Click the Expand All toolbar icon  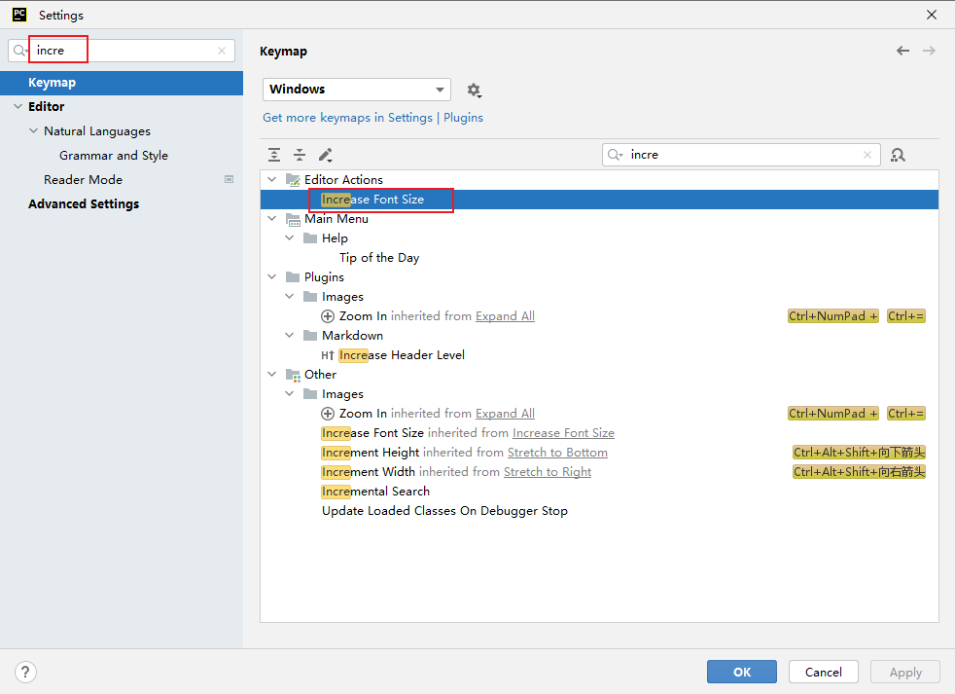pyautogui.click(x=275, y=155)
